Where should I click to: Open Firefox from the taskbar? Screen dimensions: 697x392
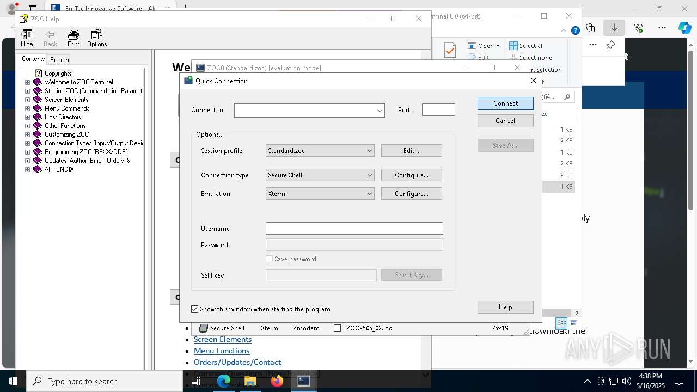tap(277, 381)
